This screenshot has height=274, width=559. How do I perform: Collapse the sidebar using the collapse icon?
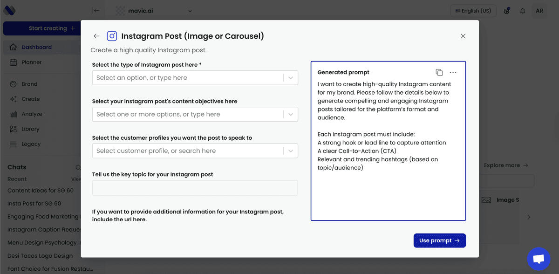pyautogui.click(x=96, y=11)
